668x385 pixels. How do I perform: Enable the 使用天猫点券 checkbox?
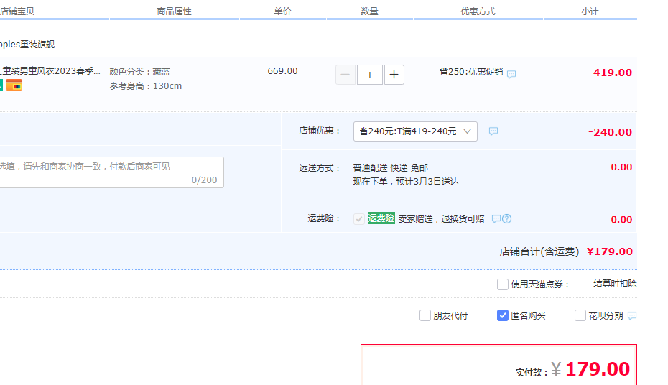click(x=503, y=284)
